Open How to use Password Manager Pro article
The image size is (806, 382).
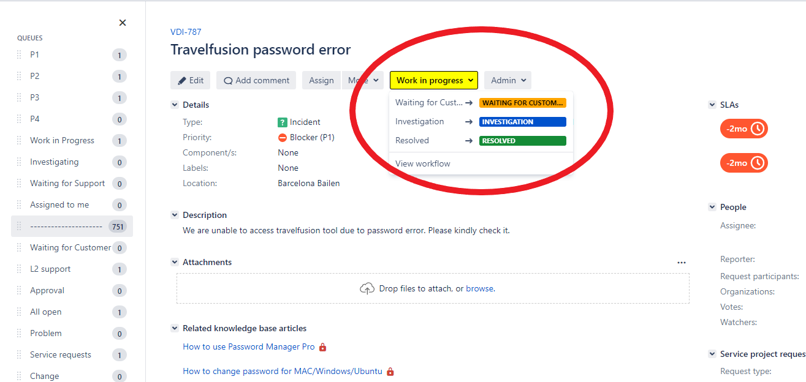pos(249,347)
